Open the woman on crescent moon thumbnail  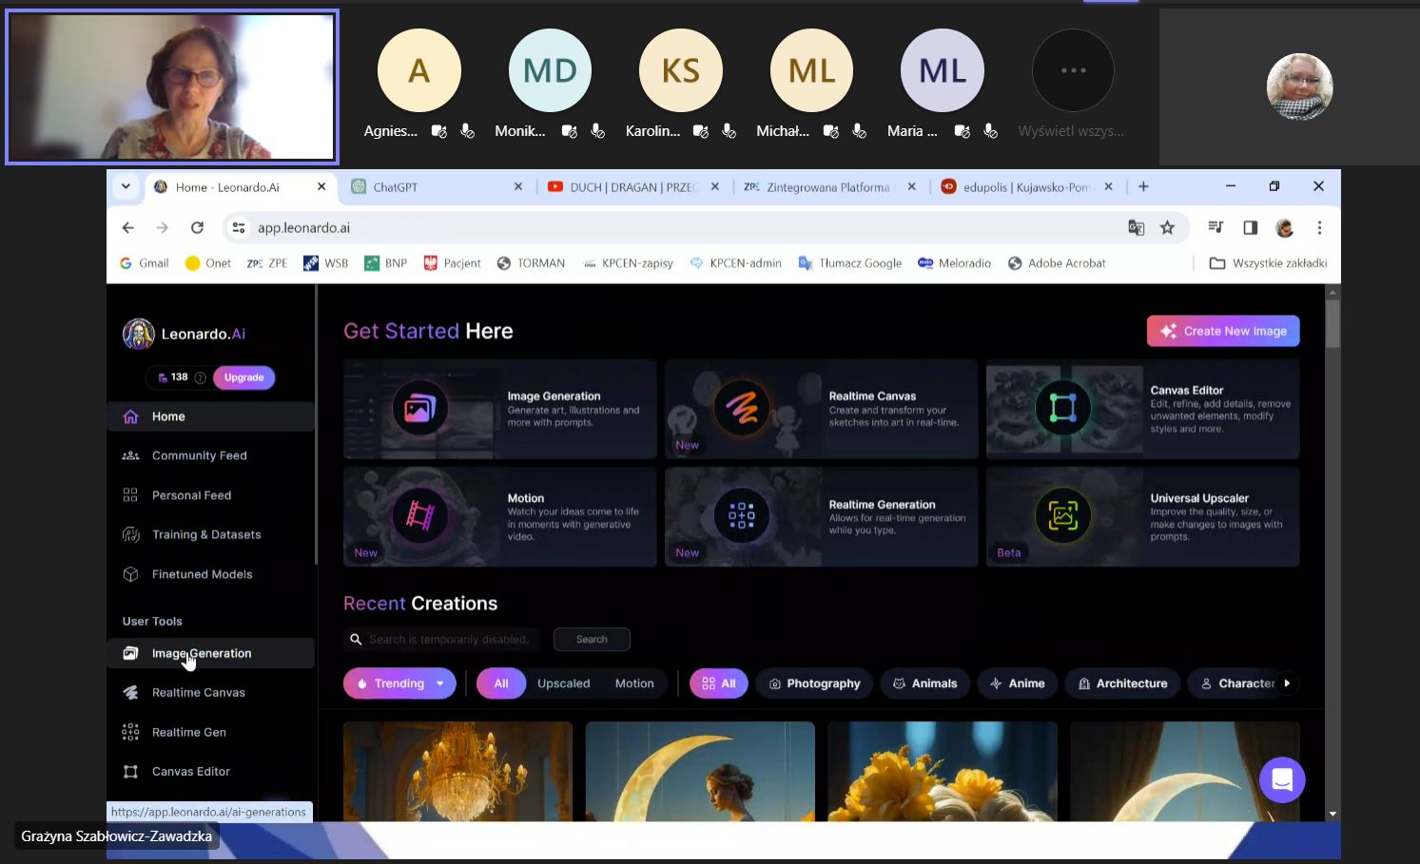[700, 771]
